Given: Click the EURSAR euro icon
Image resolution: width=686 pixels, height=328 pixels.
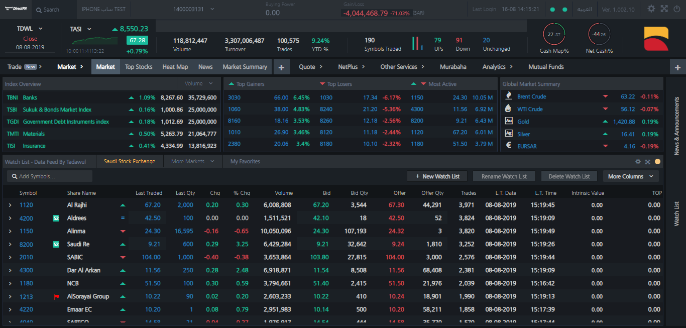Looking at the screenshot, I should (x=508, y=146).
